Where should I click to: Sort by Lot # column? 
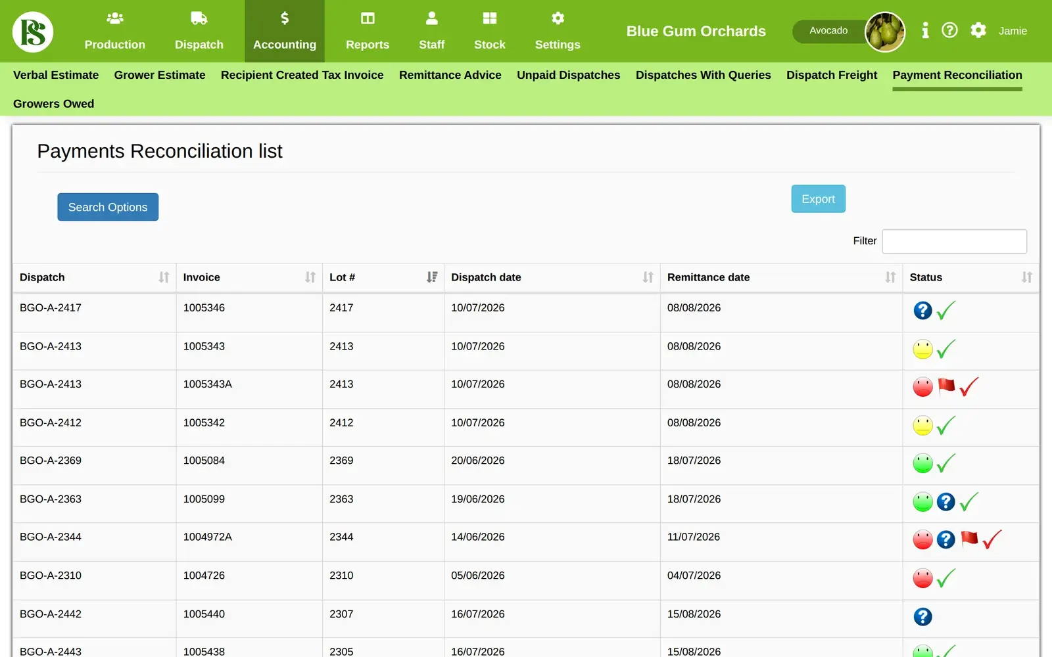(x=383, y=277)
